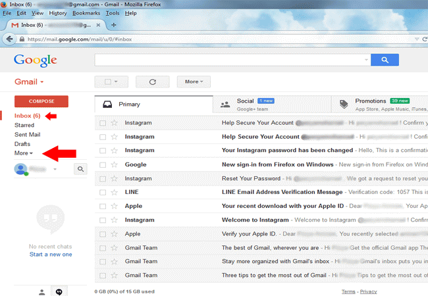Open chat status dropdown next to avatar

tap(55, 169)
